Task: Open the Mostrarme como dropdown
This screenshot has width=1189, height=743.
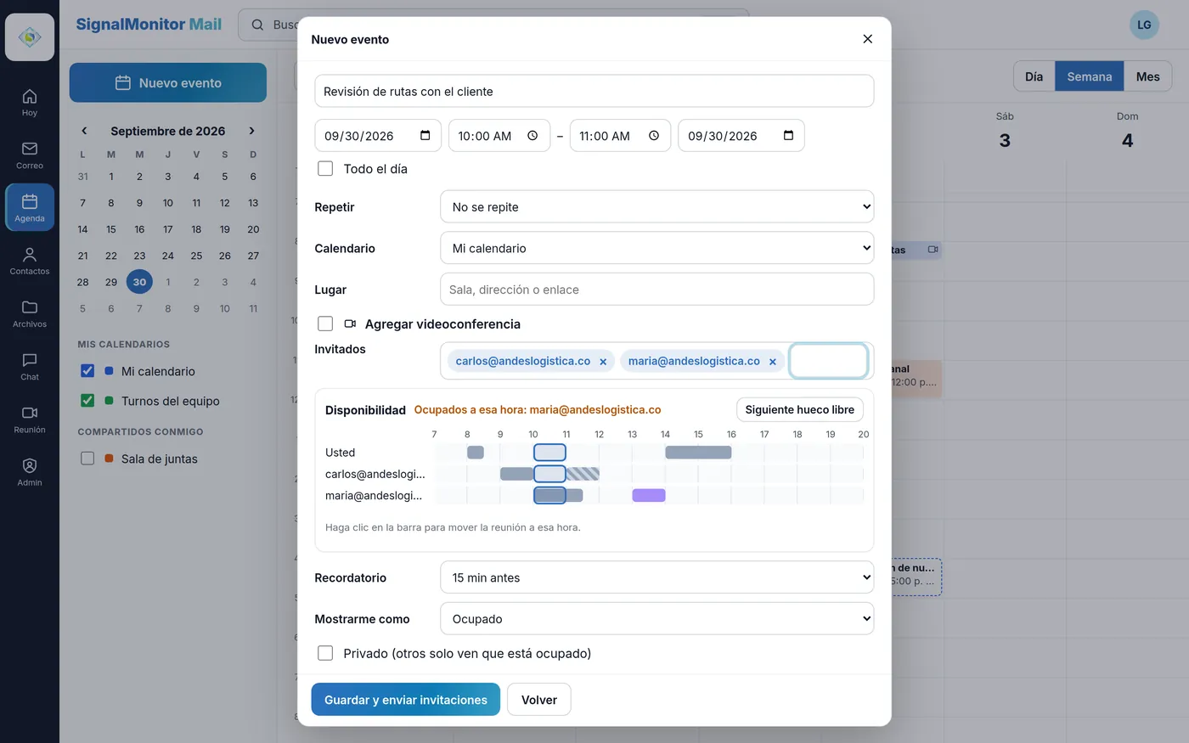Action: pos(657,619)
